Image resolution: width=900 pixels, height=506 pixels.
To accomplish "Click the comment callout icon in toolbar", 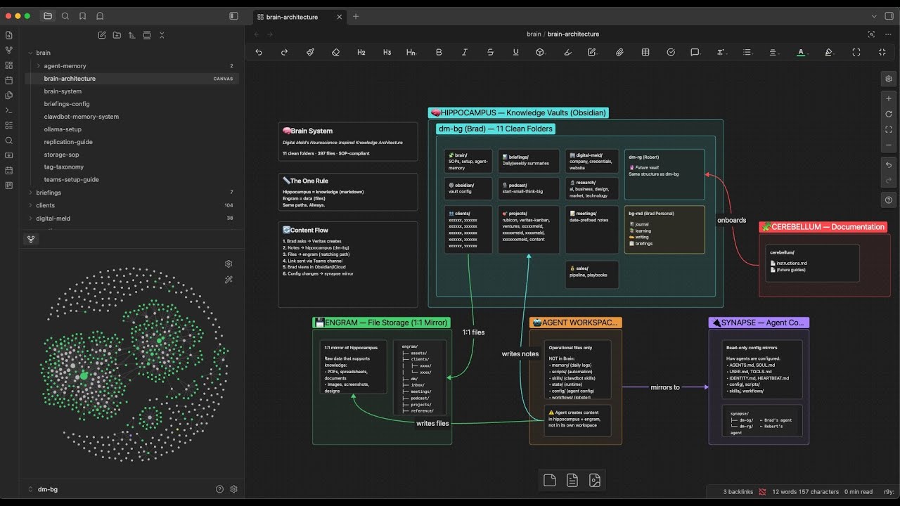I will 695,52.
